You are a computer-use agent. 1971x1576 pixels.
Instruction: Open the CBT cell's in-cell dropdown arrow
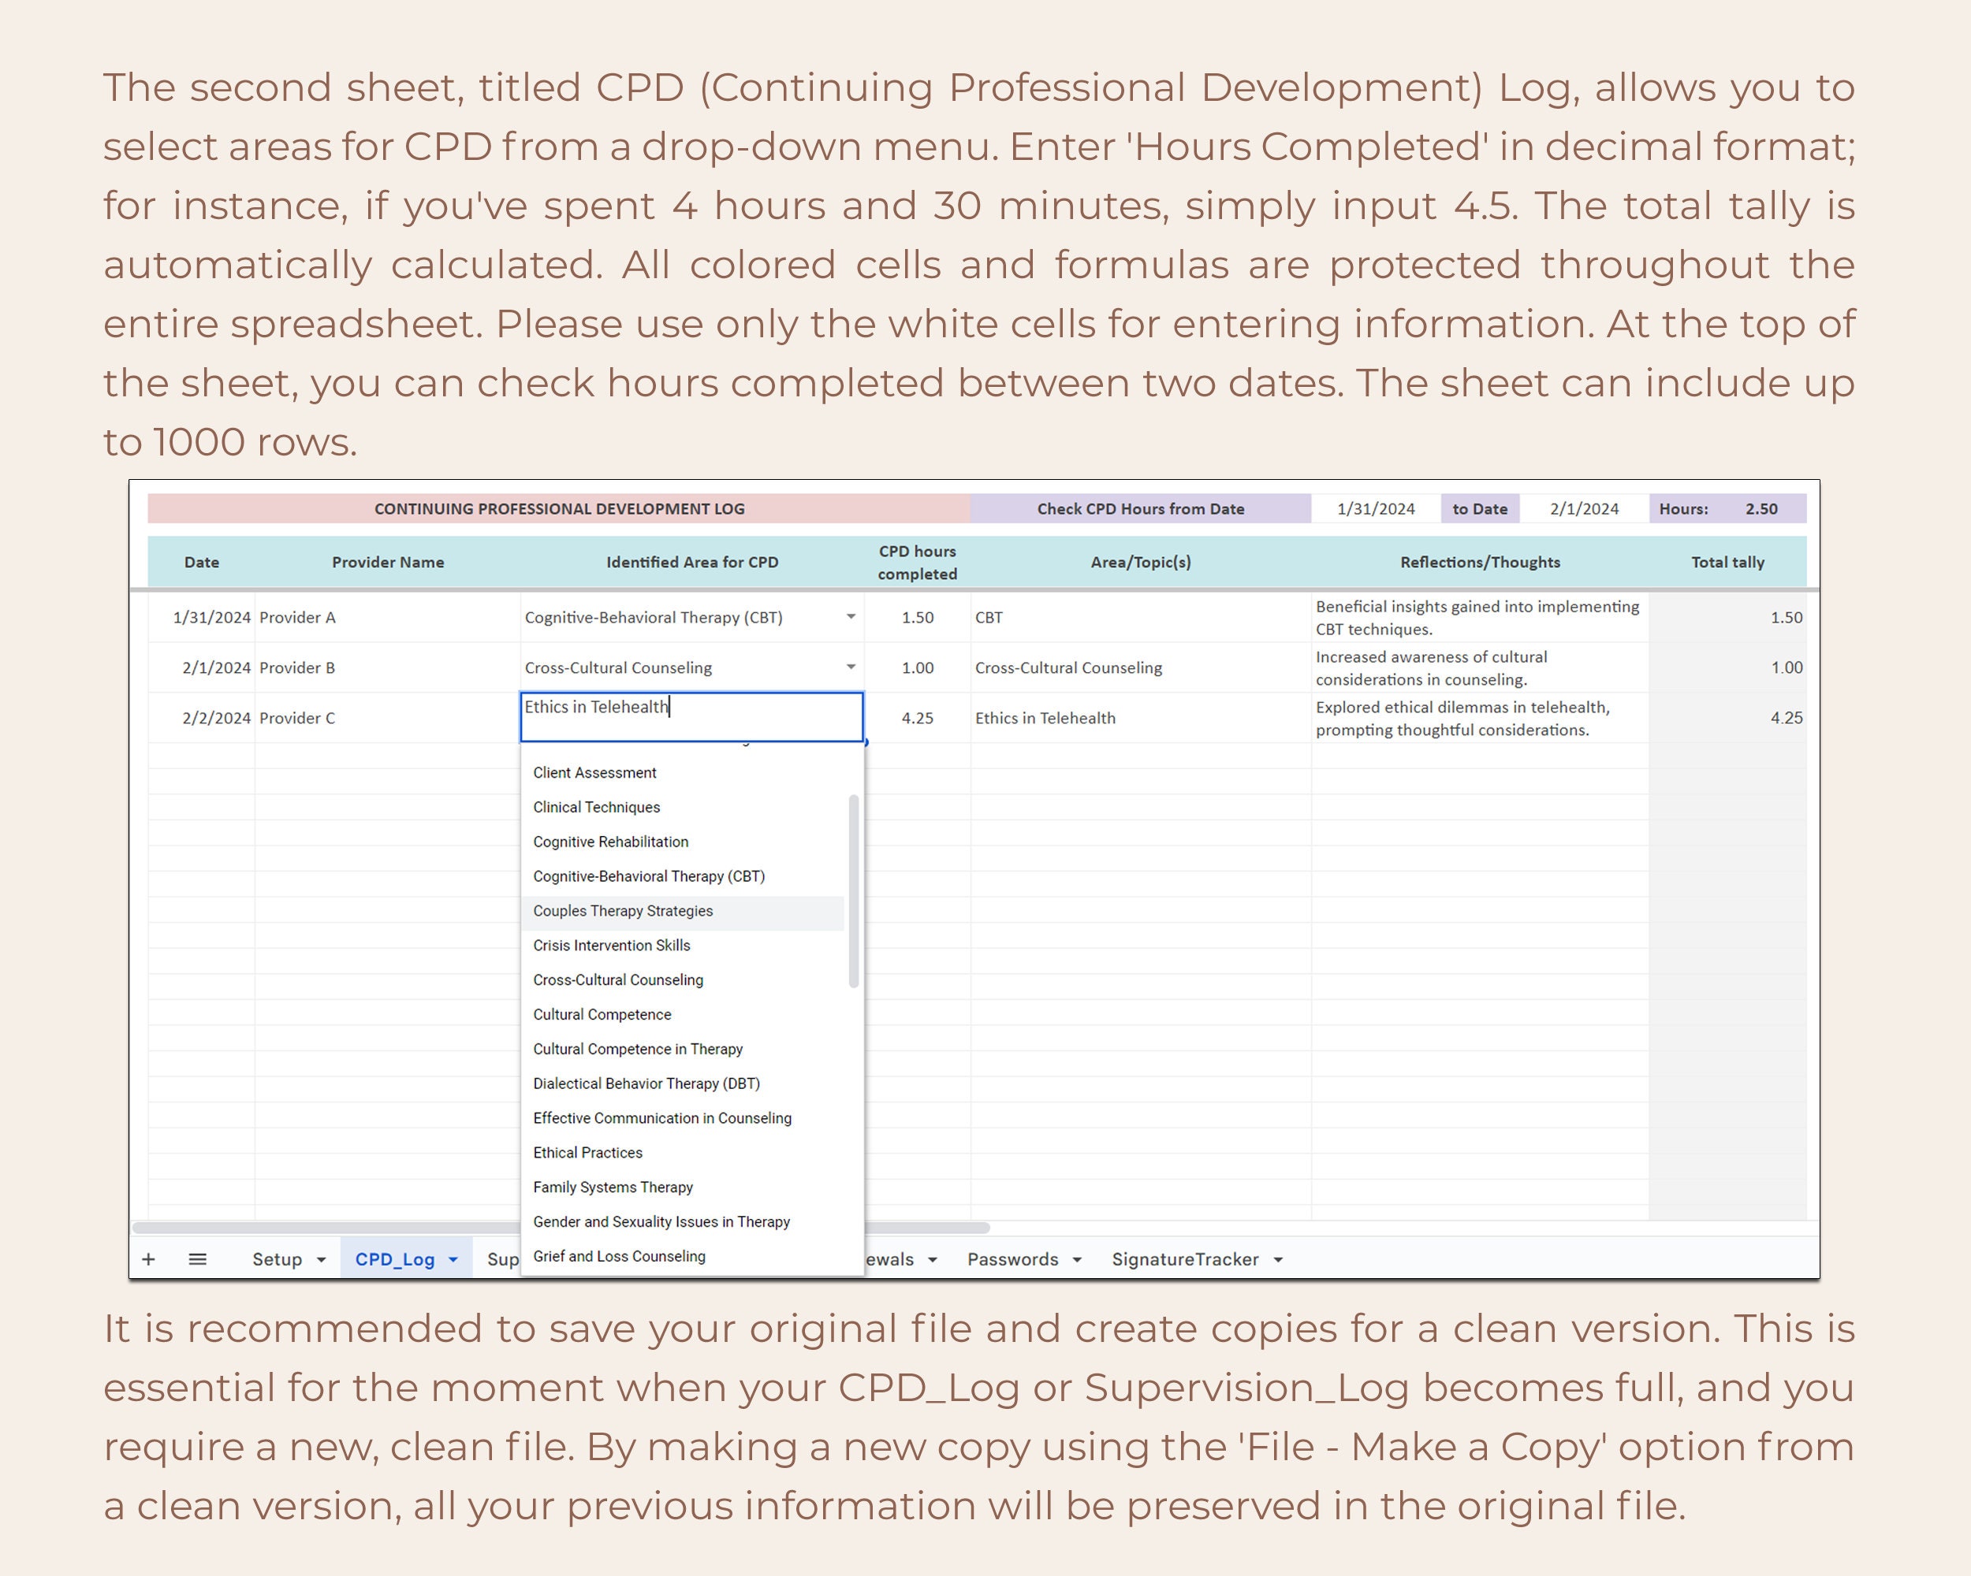coord(850,617)
